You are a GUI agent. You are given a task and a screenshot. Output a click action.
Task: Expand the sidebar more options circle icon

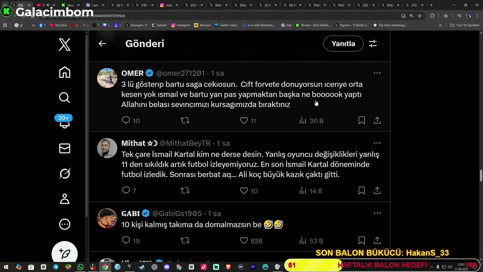pos(65,224)
